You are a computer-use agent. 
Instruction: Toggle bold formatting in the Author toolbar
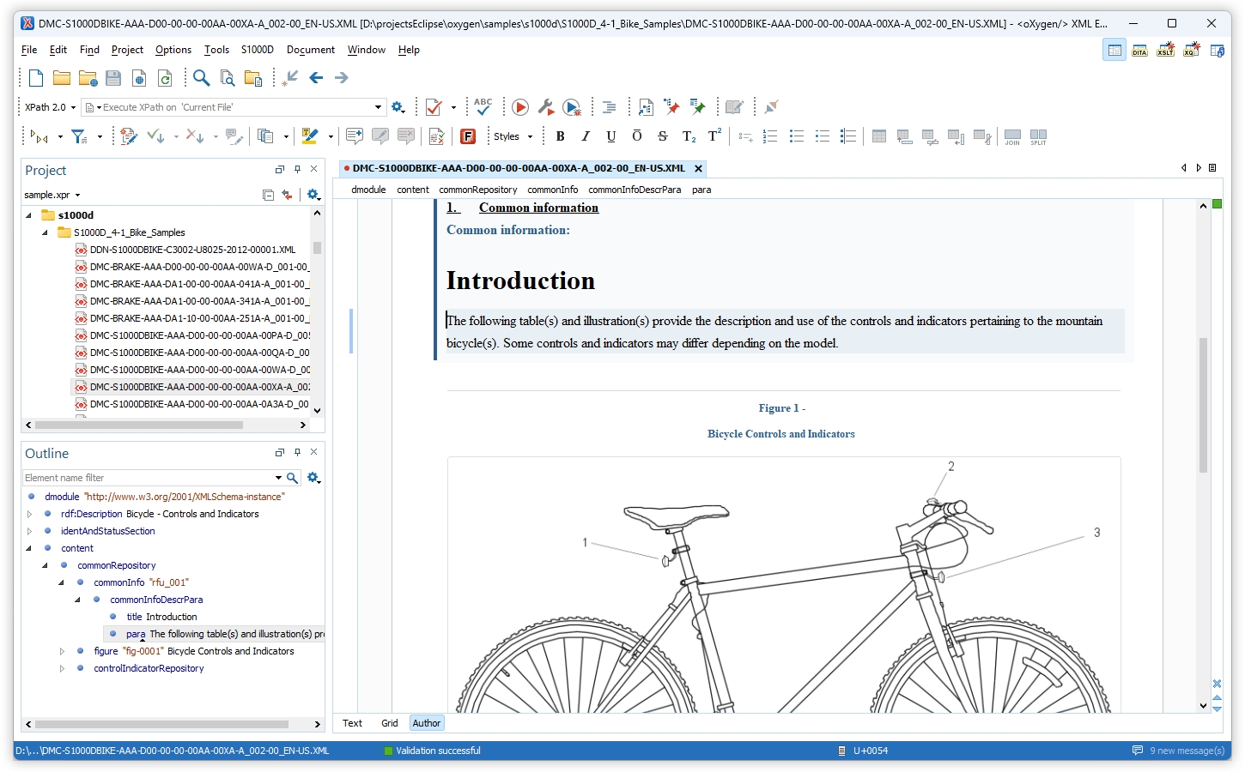(x=560, y=136)
